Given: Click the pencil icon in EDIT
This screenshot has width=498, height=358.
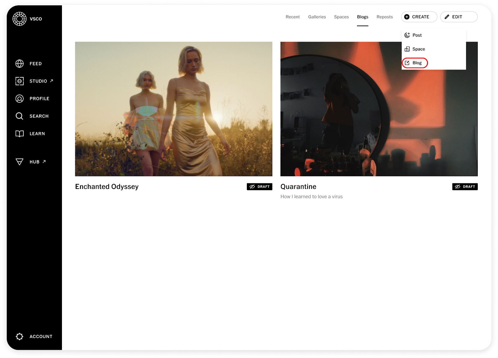Looking at the screenshot, I should point(447,17).
